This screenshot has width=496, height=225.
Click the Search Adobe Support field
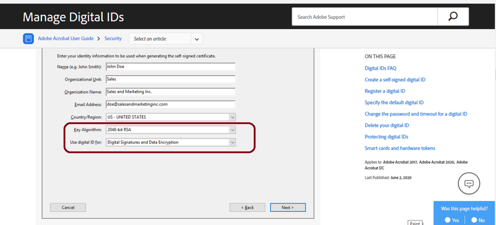point(365,17)
